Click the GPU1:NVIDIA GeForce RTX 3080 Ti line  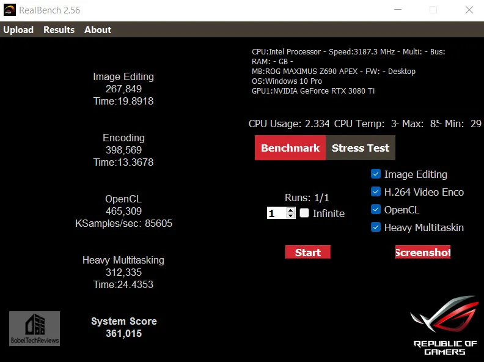pos(313,91)
